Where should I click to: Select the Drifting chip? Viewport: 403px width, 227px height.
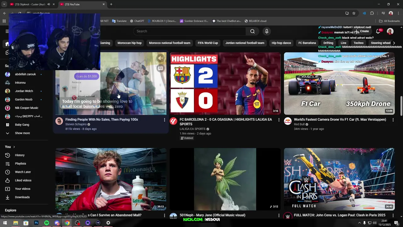328,43
